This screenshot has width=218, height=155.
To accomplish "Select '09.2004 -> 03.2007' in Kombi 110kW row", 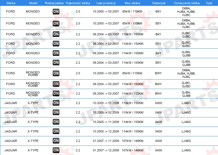I will 106,84.
